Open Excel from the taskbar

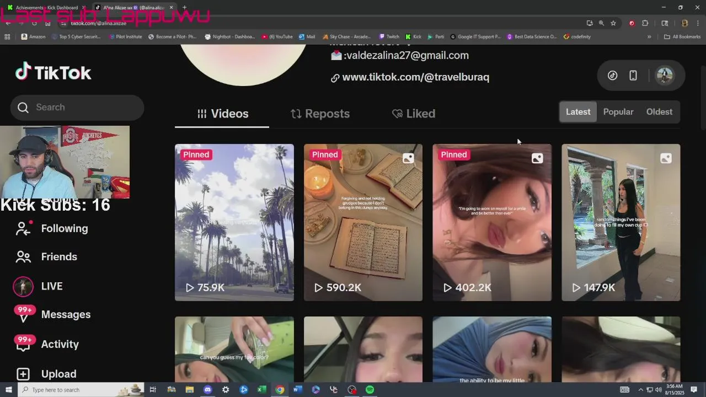pos(262,390)
